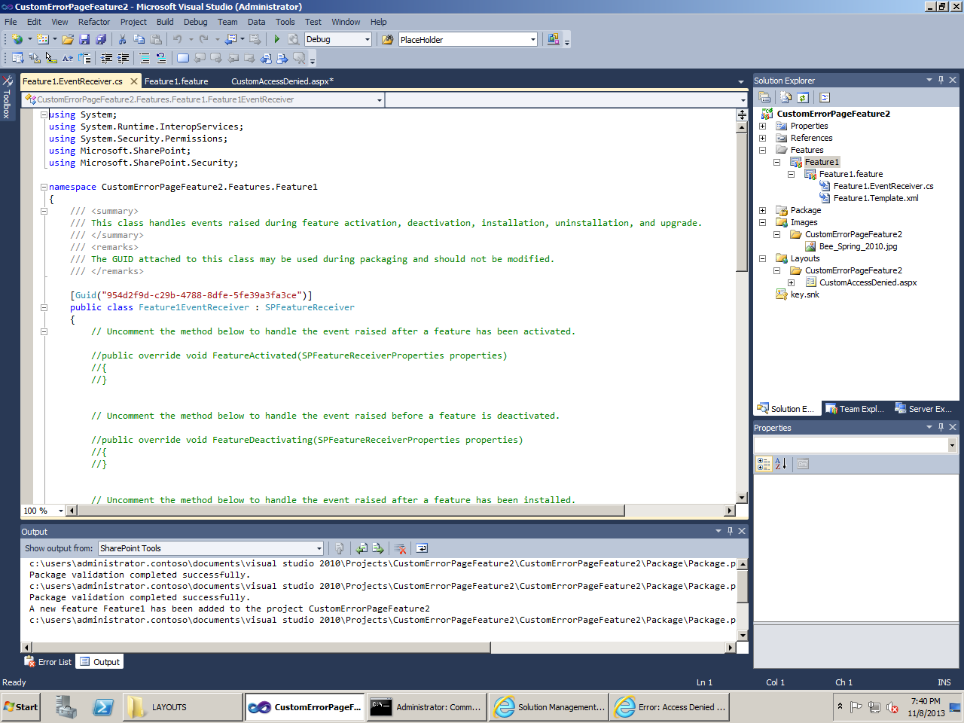Open Administrator Command Prompt from taskbar

[x=426, y=707]
